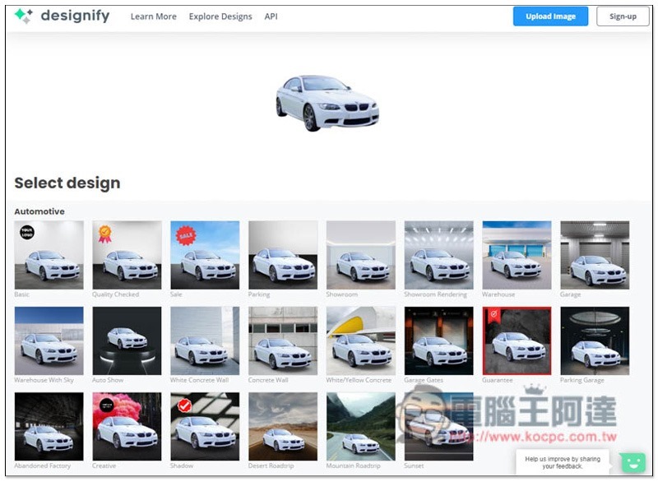
Task: Click the Automotive category heading
Action: 39,211
